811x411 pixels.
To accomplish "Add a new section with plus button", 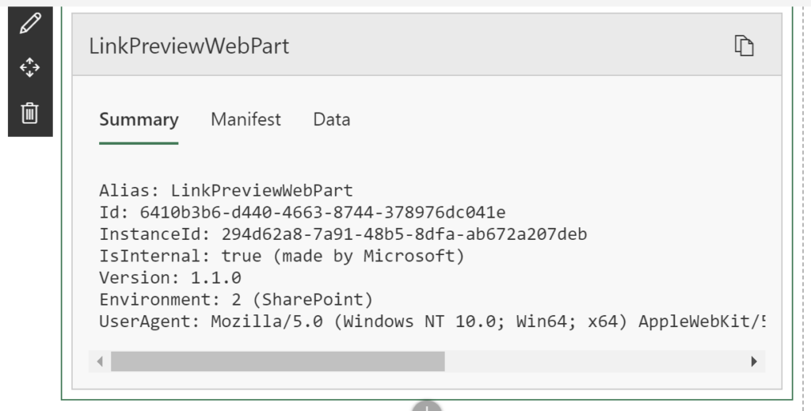I will [427, 405].
